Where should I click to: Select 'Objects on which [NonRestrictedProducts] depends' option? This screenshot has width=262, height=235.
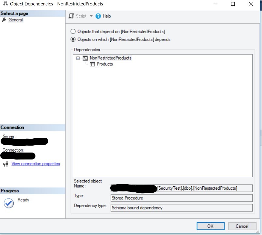pyautogui.click(x=73, y=39)
